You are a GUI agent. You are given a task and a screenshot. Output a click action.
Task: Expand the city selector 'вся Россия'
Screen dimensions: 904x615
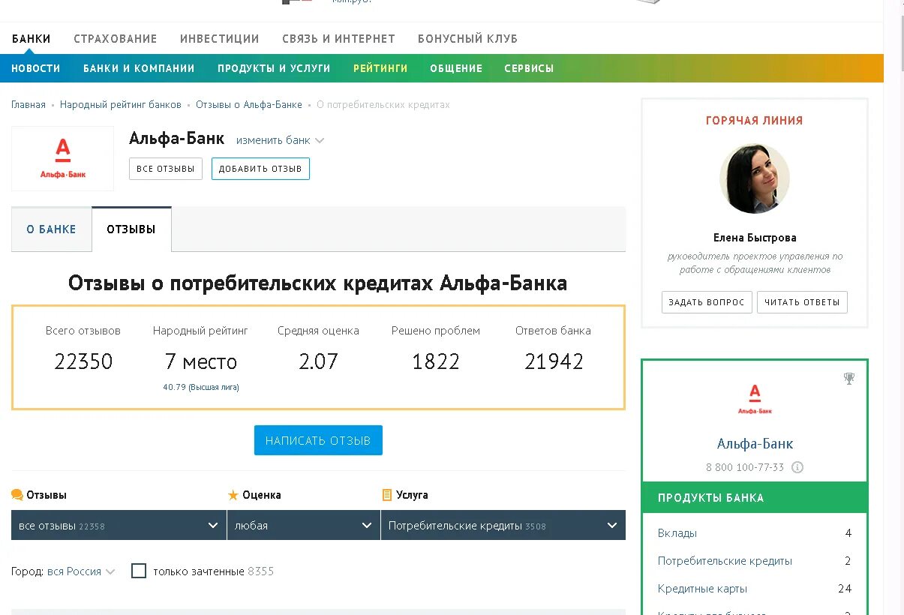(x=81, y=571)
